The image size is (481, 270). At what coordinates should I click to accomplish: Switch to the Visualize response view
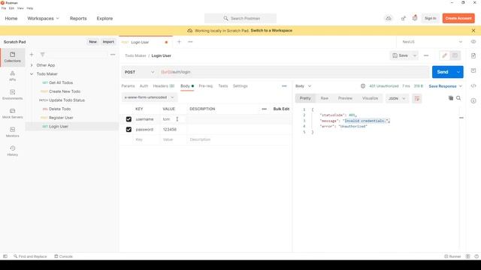click(370, 98)
